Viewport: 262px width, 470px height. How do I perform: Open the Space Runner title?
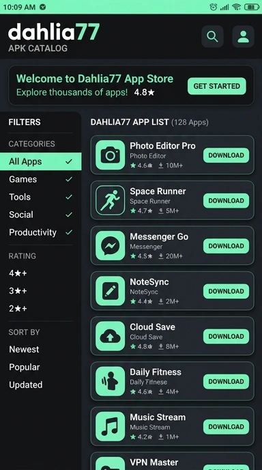pos(158,191)
